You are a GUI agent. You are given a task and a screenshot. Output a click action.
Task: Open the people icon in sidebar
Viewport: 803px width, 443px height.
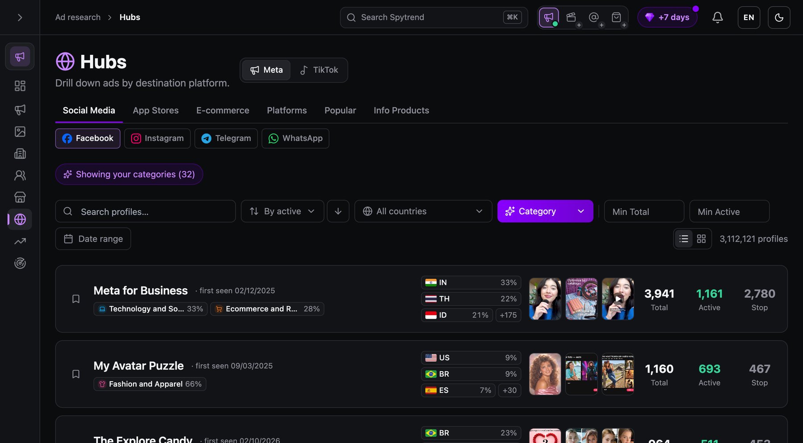20,176
